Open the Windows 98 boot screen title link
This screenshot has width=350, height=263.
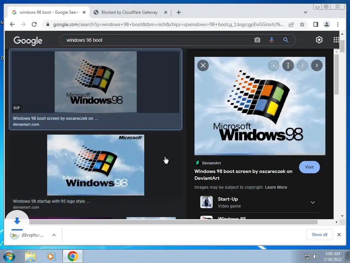pyautogui.click(x=243, y=175)
